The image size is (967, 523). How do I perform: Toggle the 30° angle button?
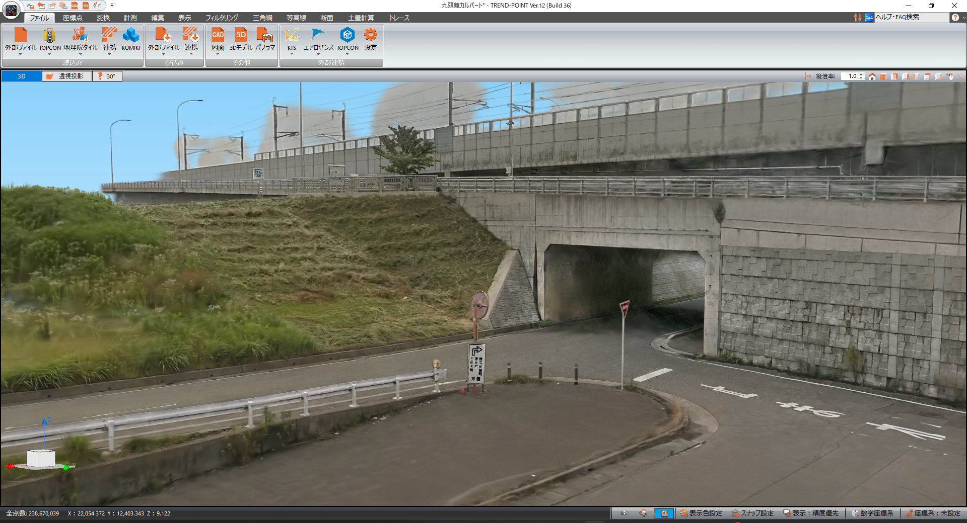(107, 76)
